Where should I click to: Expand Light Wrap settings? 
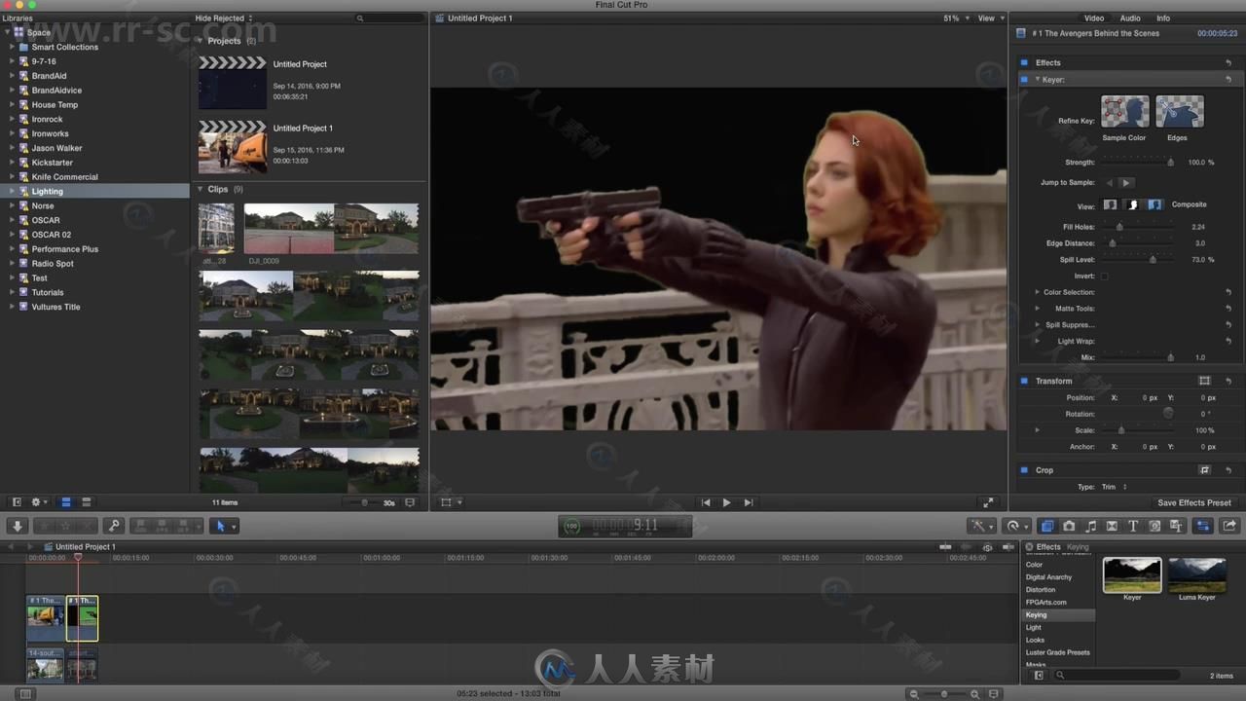[x=1037, y=342]
